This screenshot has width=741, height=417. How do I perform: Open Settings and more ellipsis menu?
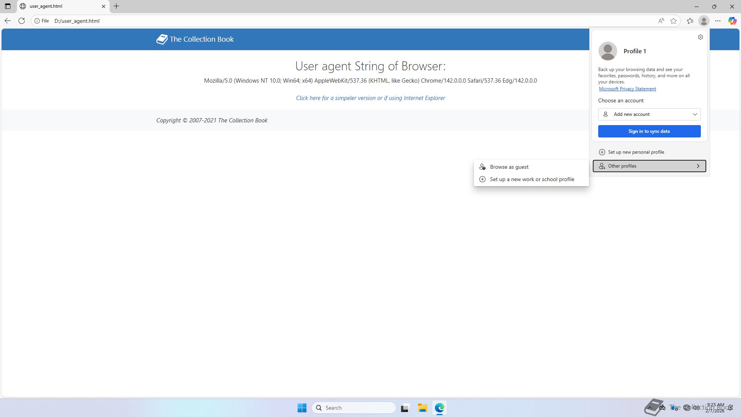click(718, 21)
